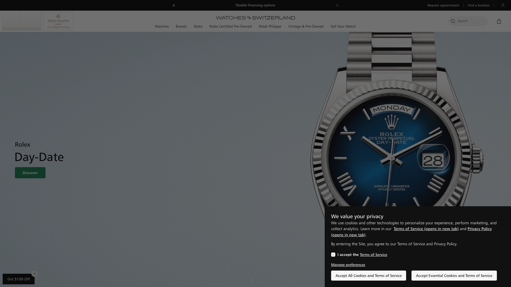The width and height of the screenshot is (511, 287).
Task: Click the search magnifier icon
Action: click(x=453, y=21)
